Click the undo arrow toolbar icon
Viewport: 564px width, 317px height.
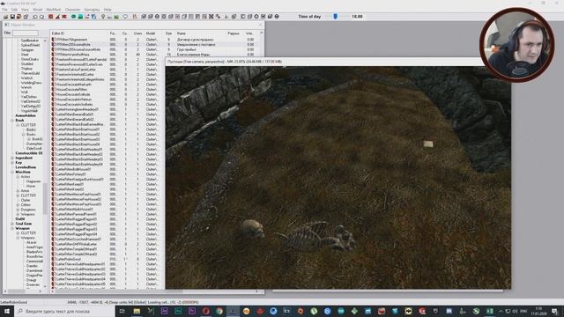tap(35, 17)
